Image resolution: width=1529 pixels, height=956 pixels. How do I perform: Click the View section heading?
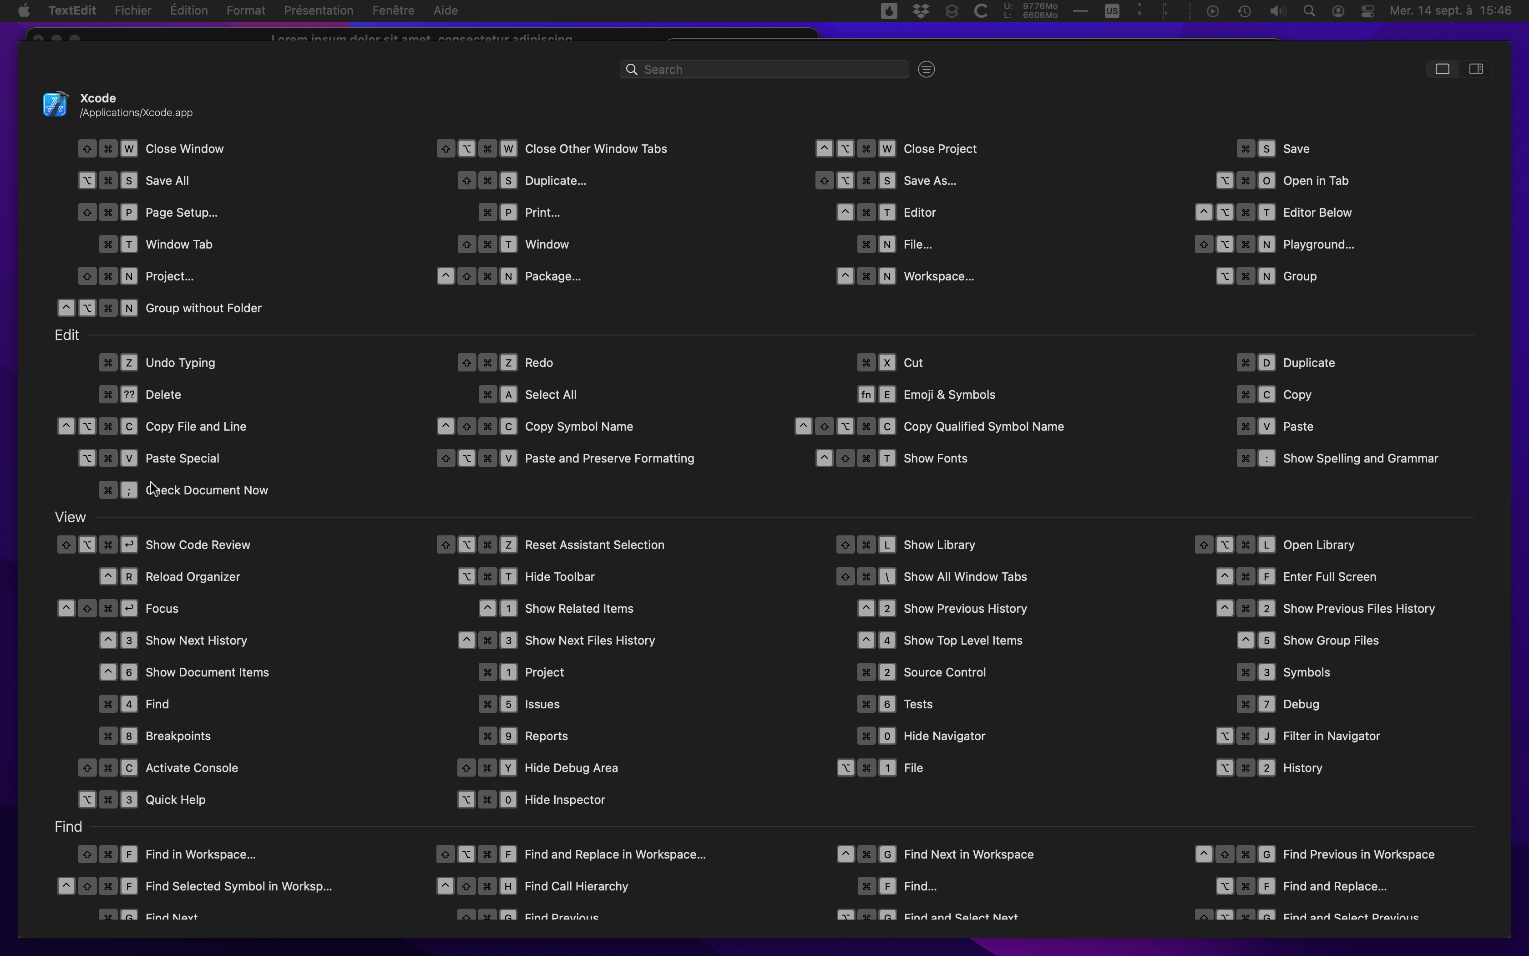tap(70, 517)
